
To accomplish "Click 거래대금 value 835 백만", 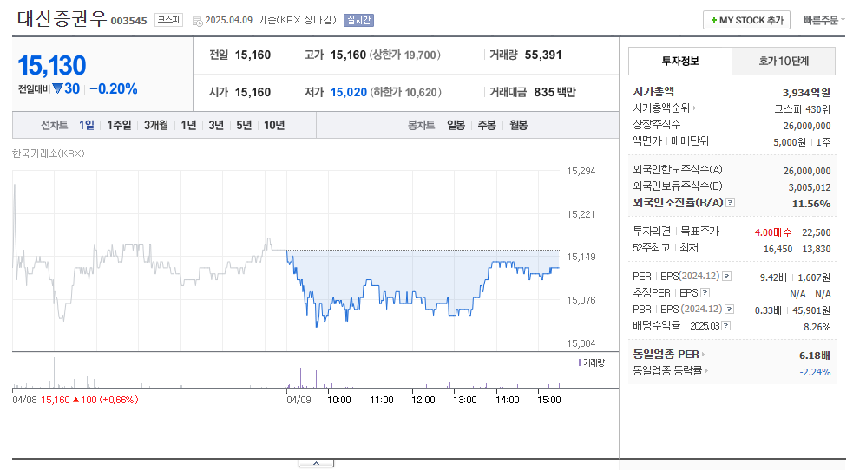I will coord(554,92).
